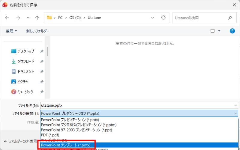This screenshot has width=240, height=150.
Task: Click the 新しいフォルダー button
Action: coord(37,31)
